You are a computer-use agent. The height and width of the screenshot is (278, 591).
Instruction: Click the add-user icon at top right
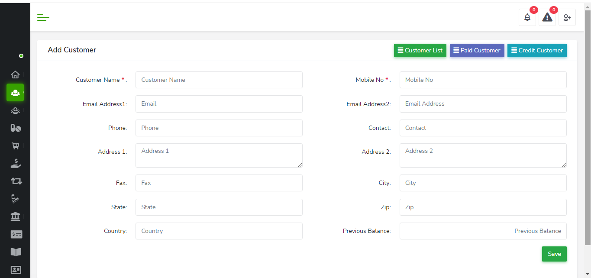coord(567,17)
